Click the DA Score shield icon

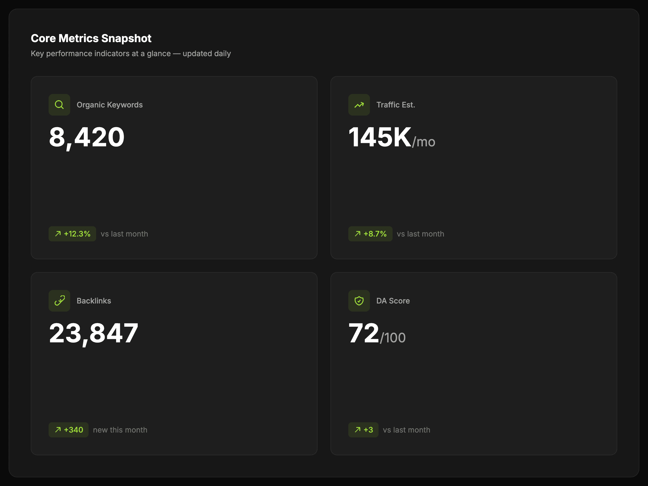pos(359,301)
